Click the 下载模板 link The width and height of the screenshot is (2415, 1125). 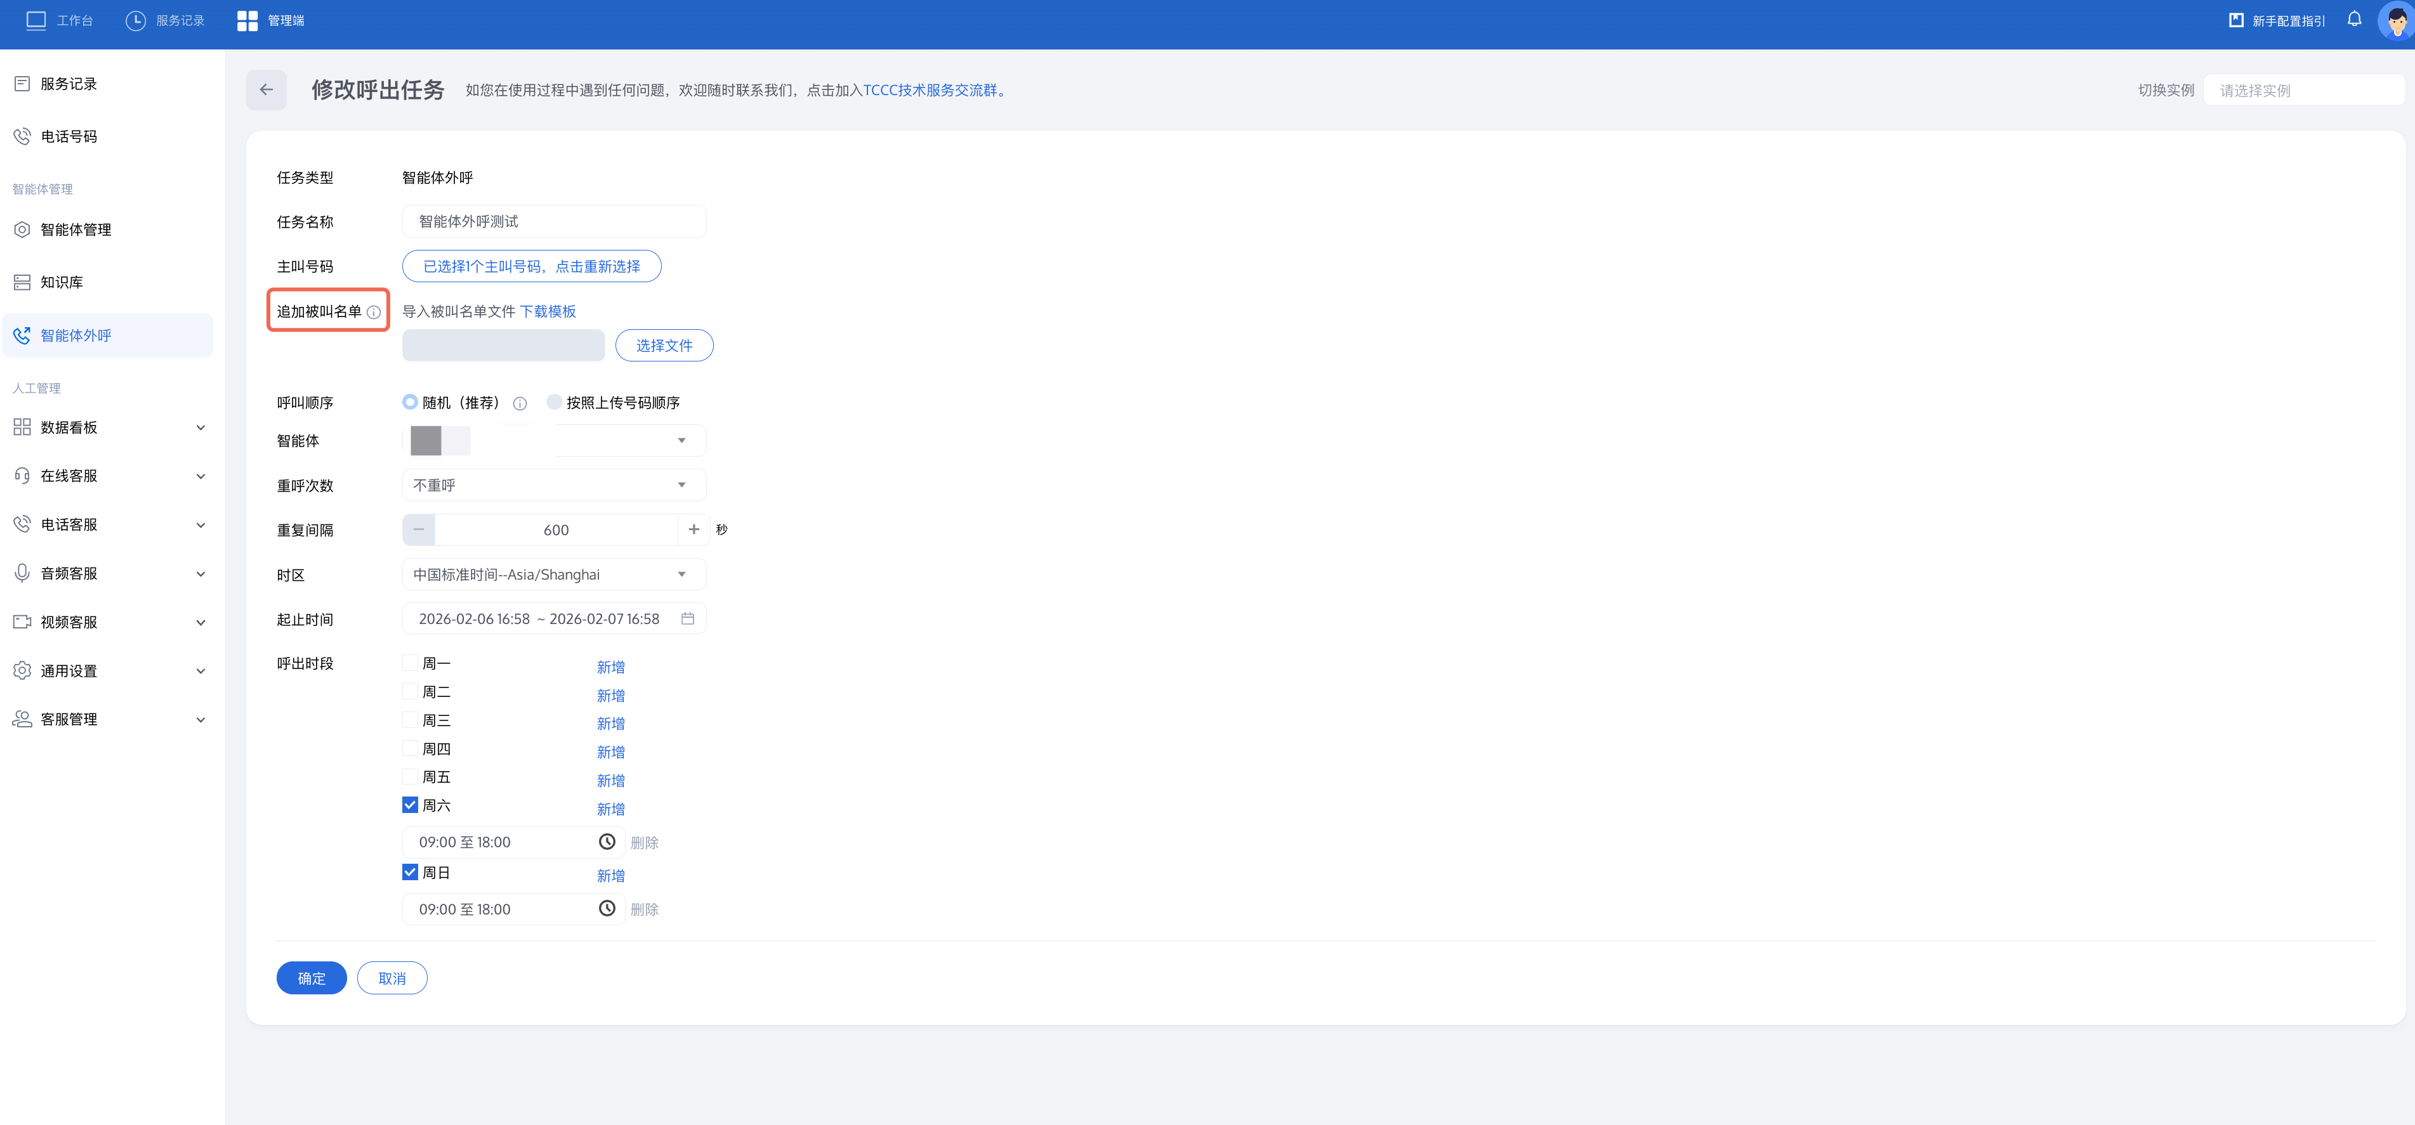pos(548,312)
